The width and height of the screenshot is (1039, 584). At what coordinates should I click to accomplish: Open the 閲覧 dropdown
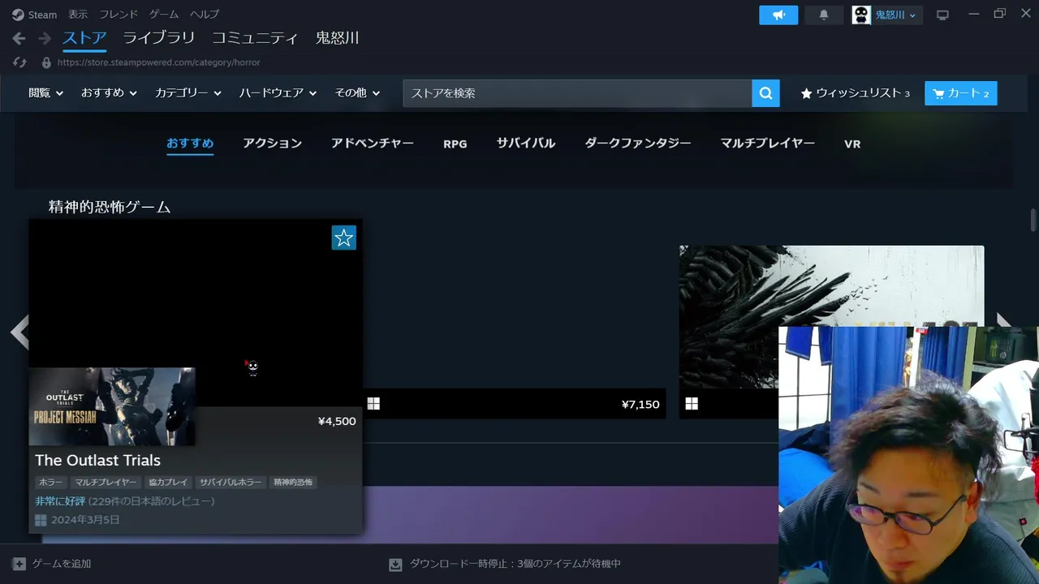pos(46,93)
